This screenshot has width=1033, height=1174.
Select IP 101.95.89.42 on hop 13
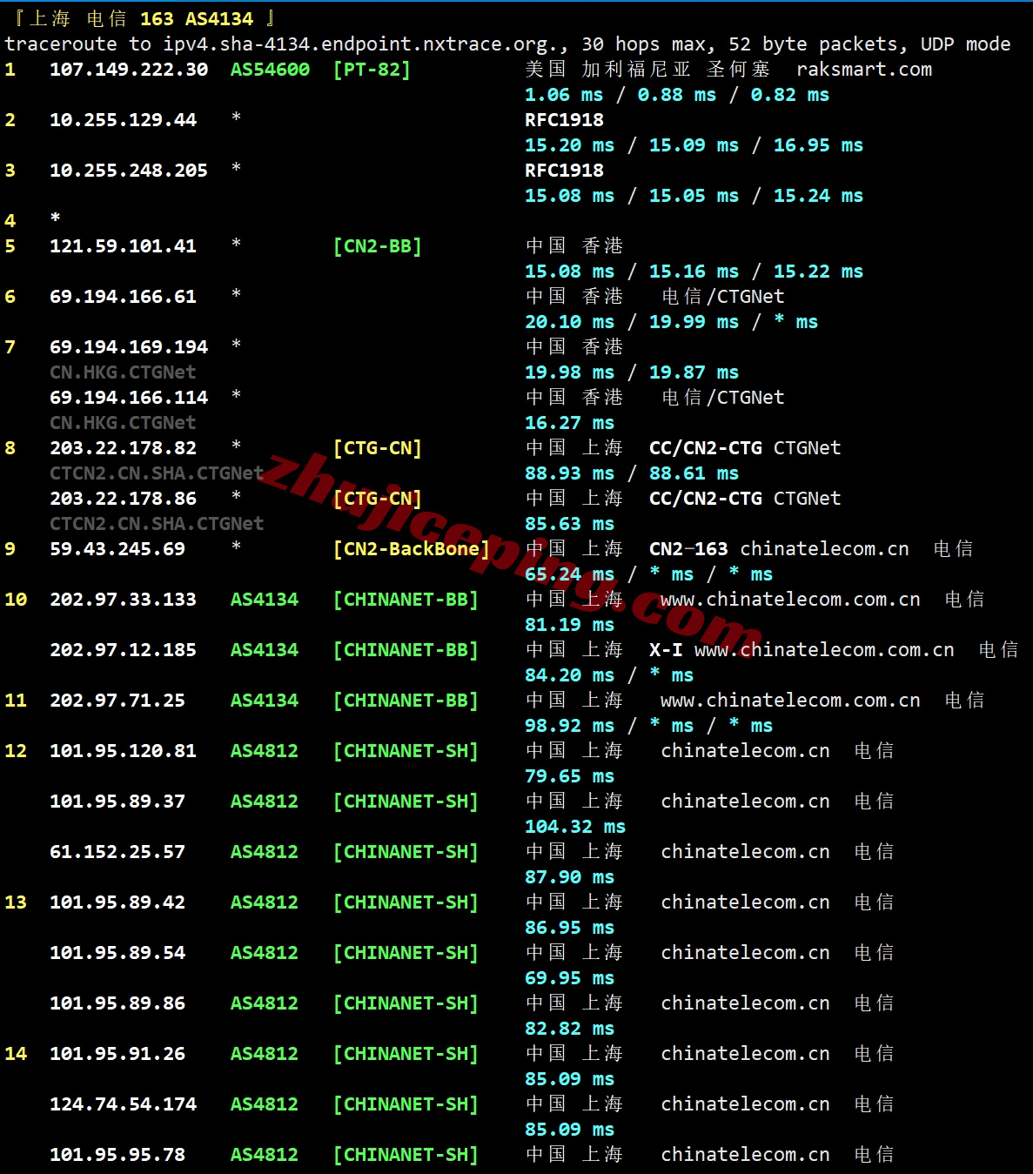117,902
